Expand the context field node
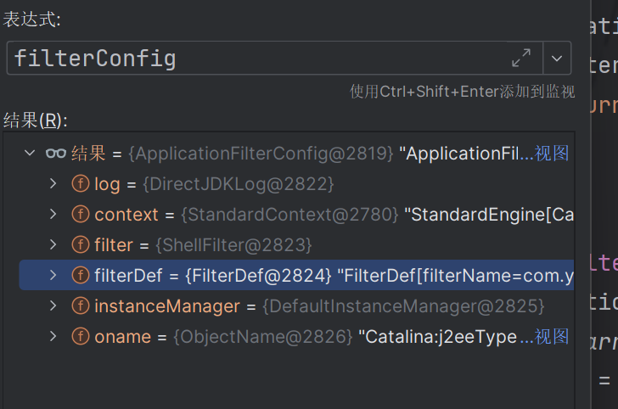This screenshot has height=409, width=618. (x=53, y=215)
